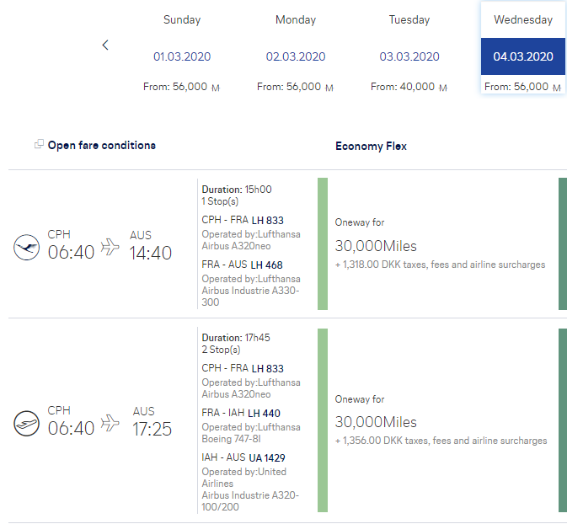Open the fare conditions link

[x=101, y=145]
